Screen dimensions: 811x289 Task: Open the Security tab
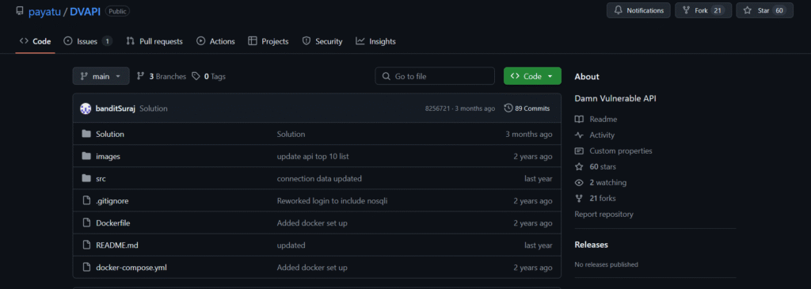(322, 41)
